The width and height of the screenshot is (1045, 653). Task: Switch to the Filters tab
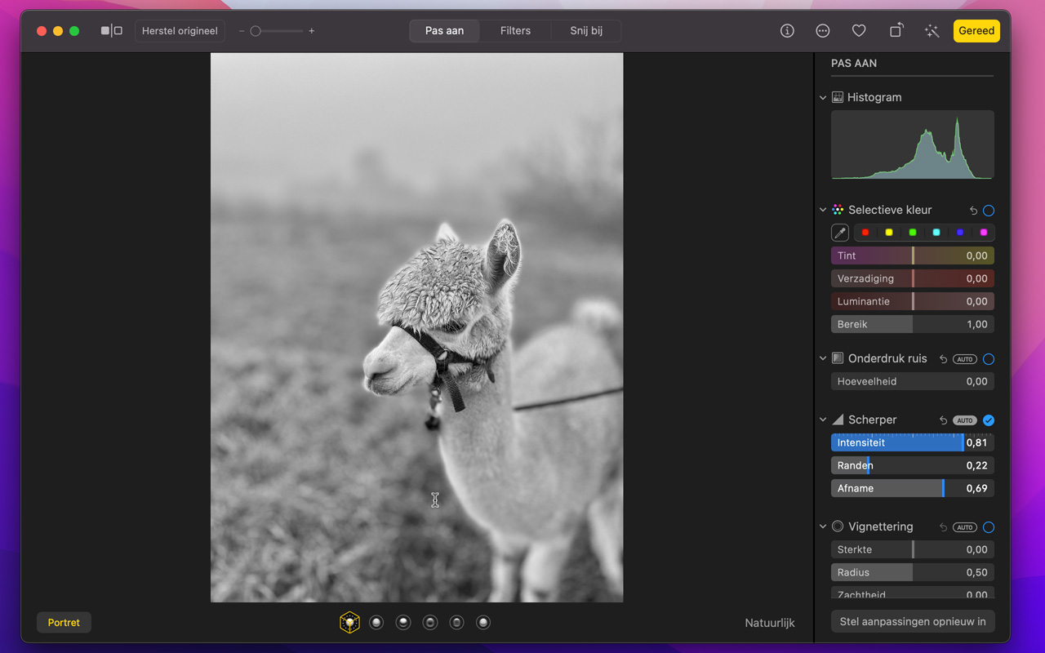pyautogui.click(x=515, y=31)
